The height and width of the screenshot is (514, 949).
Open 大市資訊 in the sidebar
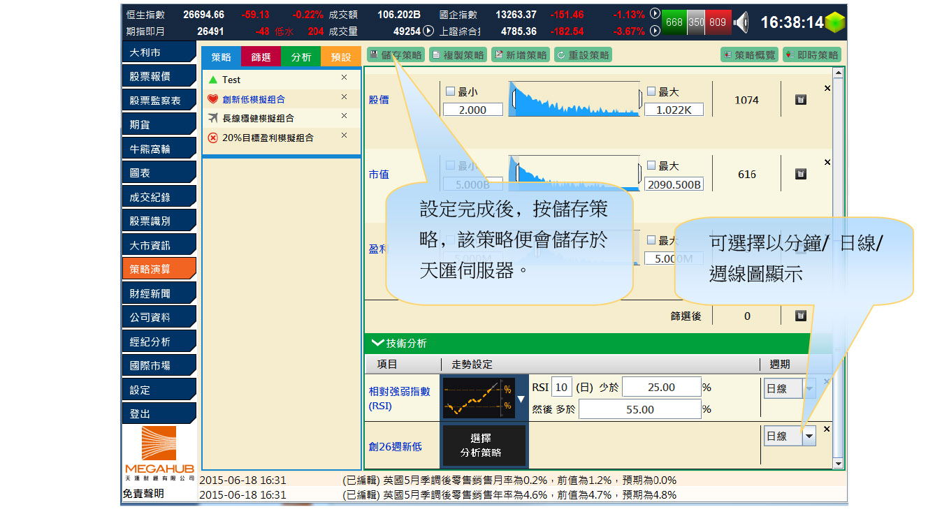(159, 245)
